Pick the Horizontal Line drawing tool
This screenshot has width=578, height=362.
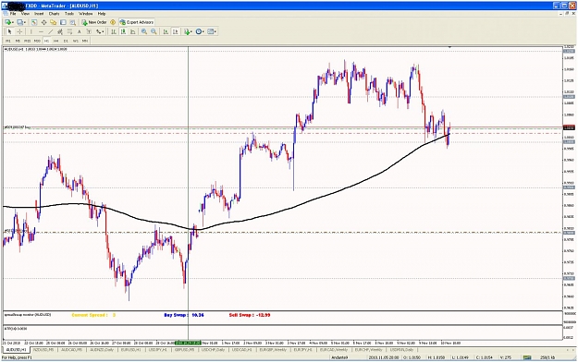click(x=41, y=31)
